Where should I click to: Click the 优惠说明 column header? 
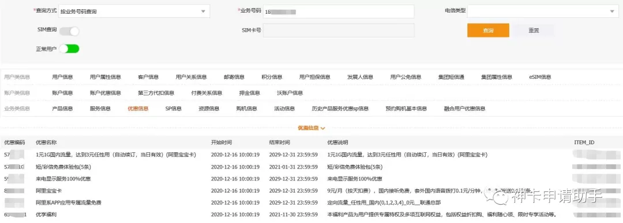(337, 142)
